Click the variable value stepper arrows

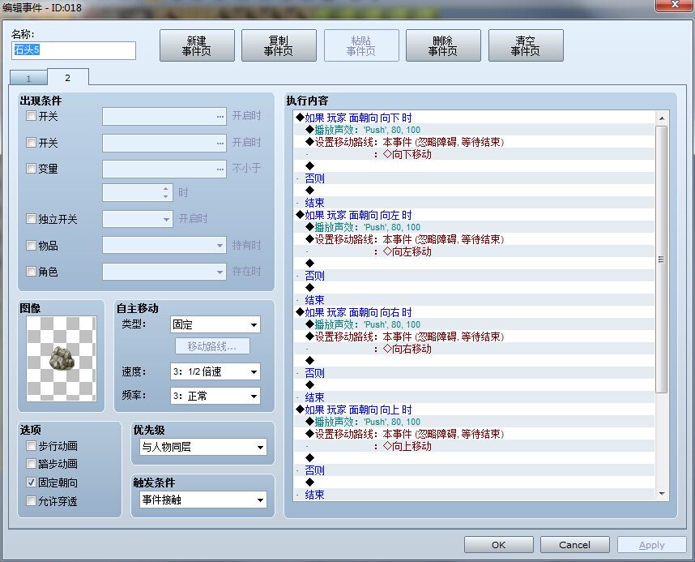[x=165, y=193]
